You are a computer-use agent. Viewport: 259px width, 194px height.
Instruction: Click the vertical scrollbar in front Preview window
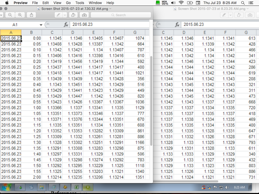(x=151, y=101)
